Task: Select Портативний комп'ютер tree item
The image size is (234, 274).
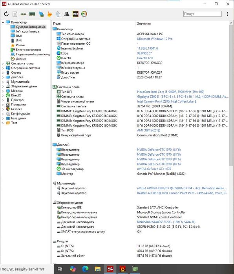Action: click(x=33, y=54)
